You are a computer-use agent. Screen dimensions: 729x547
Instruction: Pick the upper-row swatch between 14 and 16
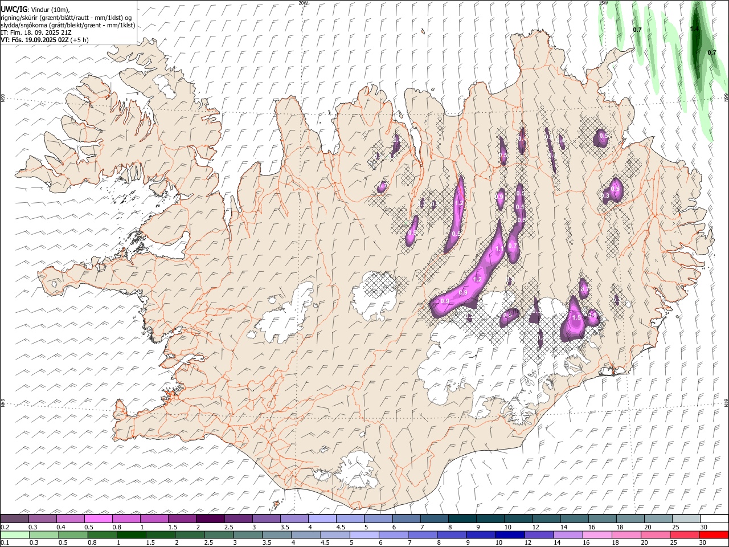coord(574,519)
